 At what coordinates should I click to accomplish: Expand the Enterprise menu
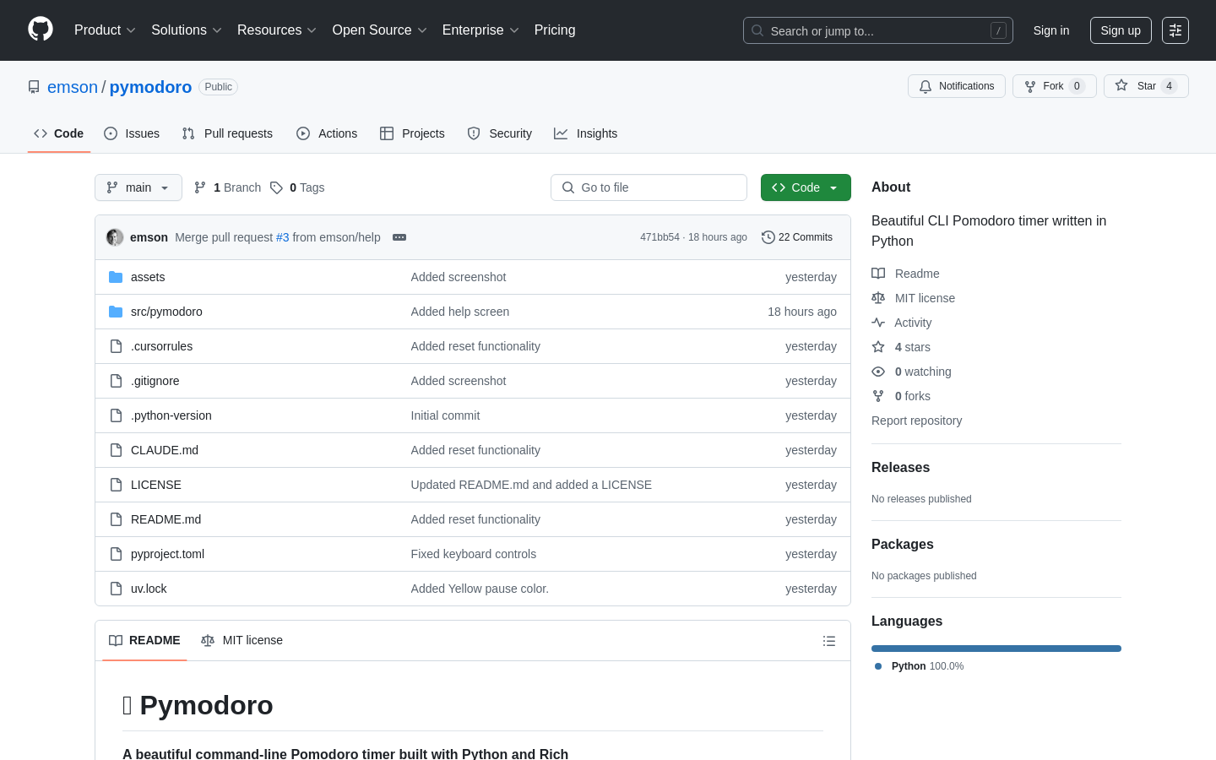pos(480,30)
